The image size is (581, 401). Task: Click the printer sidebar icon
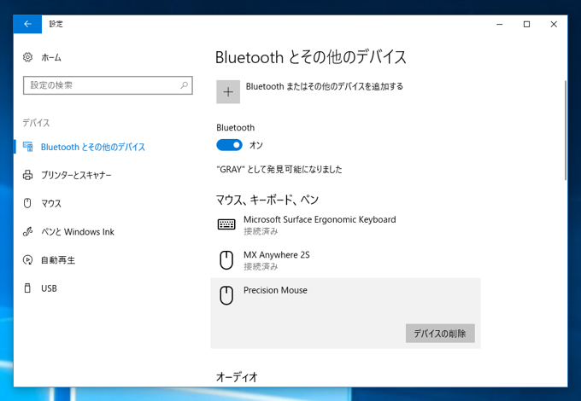point(28,175)
